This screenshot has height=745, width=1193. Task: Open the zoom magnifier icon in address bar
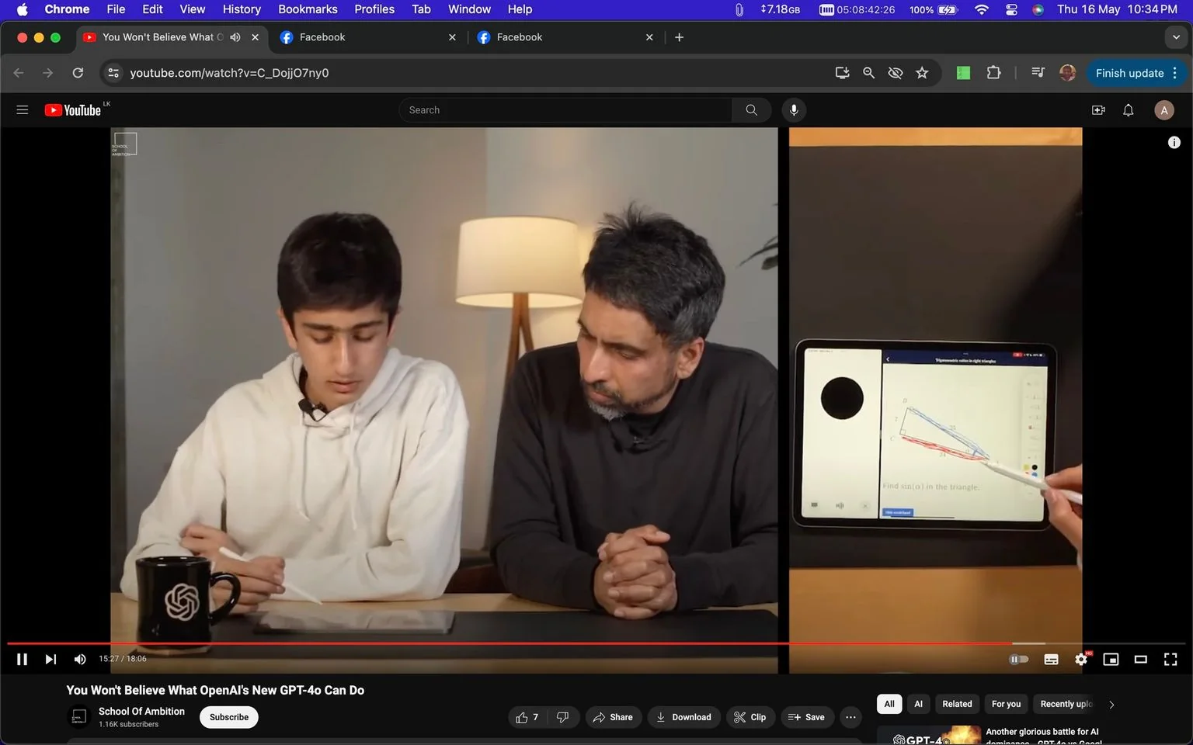click(x=868, y=73)
